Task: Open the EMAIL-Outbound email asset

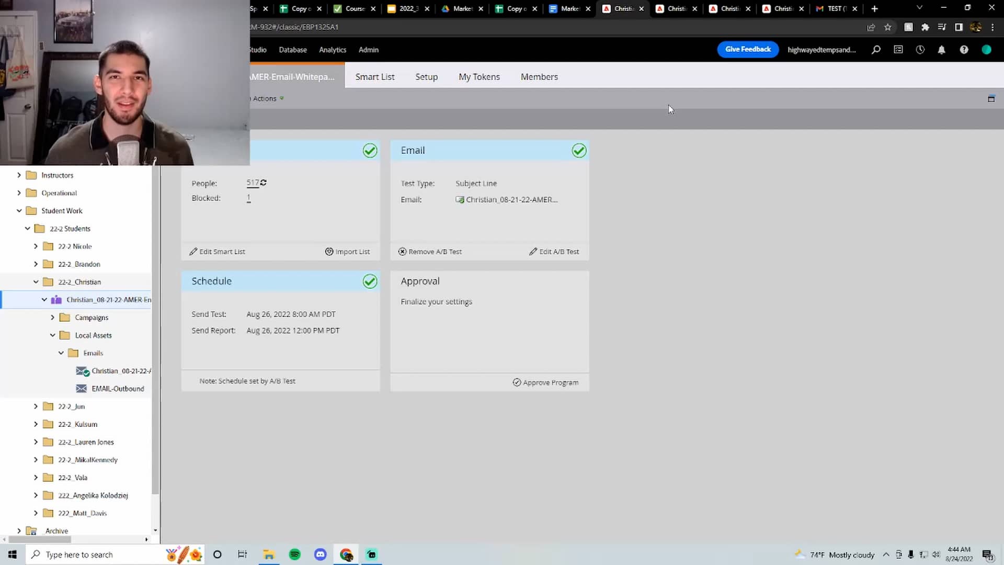Action: tap(118, 389)
